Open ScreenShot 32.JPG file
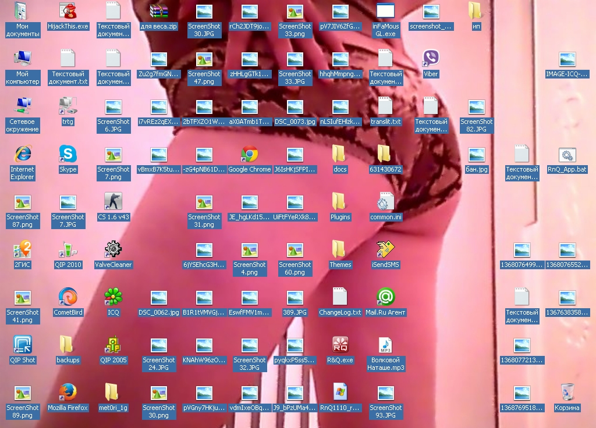 coord(249,345)
